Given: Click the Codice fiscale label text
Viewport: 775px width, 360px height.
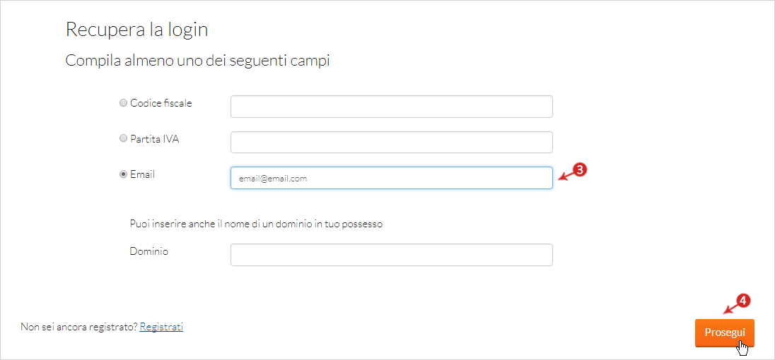Looking at the screenshot, I should [161, 103].
